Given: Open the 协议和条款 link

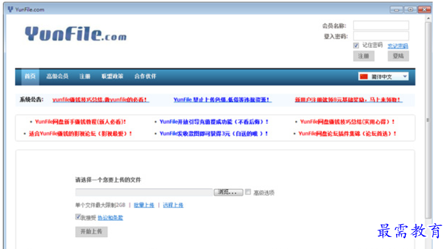Looking at the screenshot, I should (111, 218).
